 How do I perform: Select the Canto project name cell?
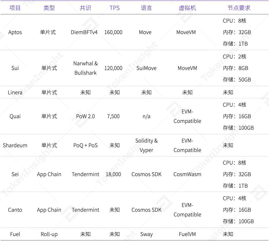click(15, 210)
